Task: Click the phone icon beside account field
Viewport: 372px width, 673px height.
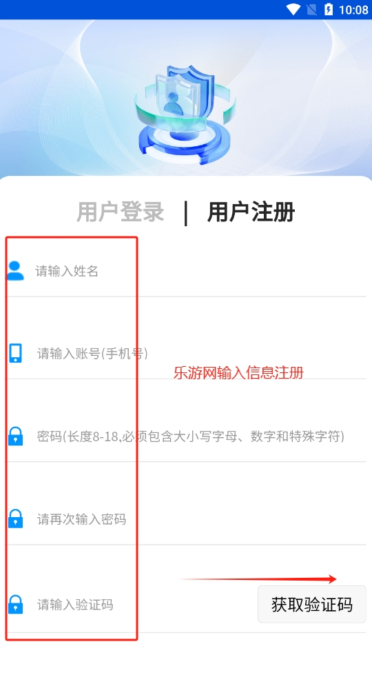Action: click(x=15, y=353)
